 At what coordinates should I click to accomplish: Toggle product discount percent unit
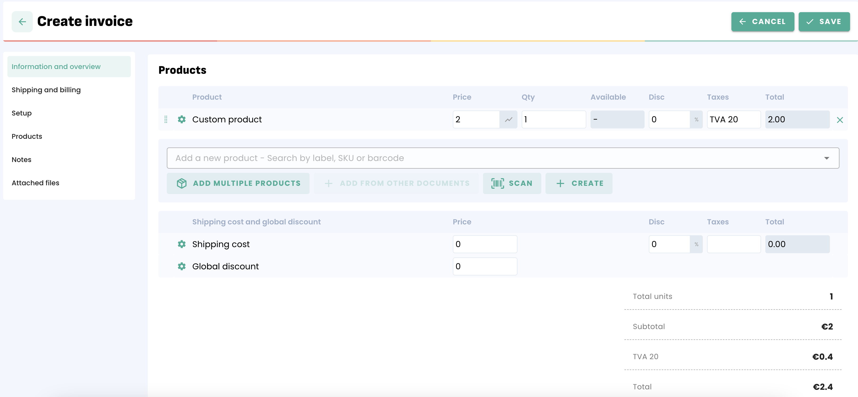(x=696, y=119)
